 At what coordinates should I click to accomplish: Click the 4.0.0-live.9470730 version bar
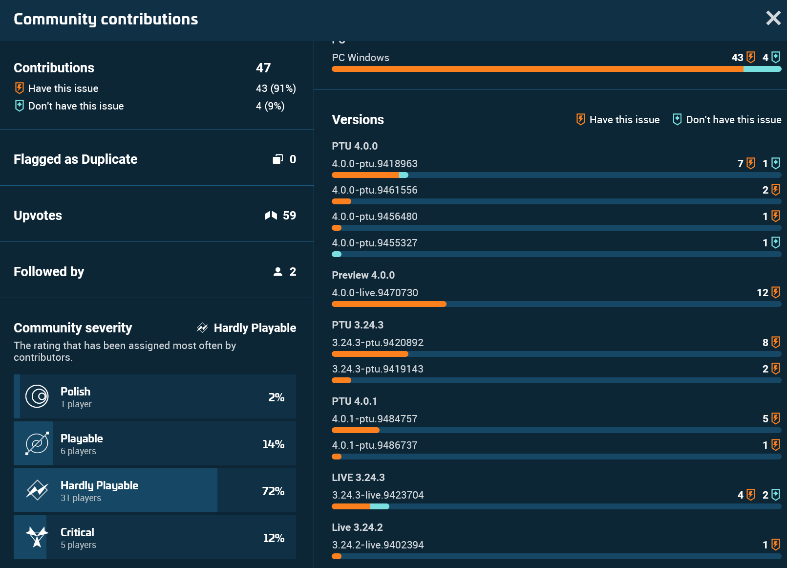pos(556,304)
